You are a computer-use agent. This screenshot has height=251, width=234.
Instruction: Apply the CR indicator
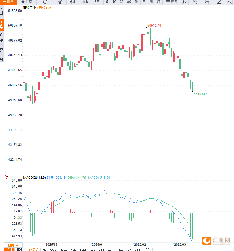(x=130, y=249)
